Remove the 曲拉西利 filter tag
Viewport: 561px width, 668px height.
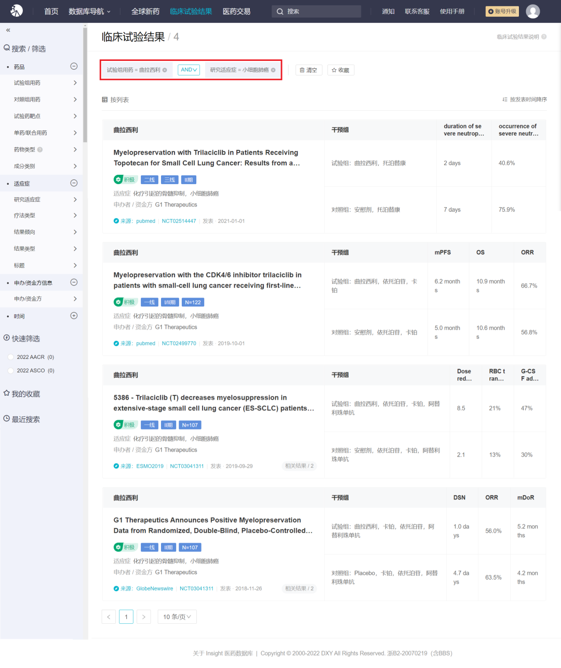(165, 70)
